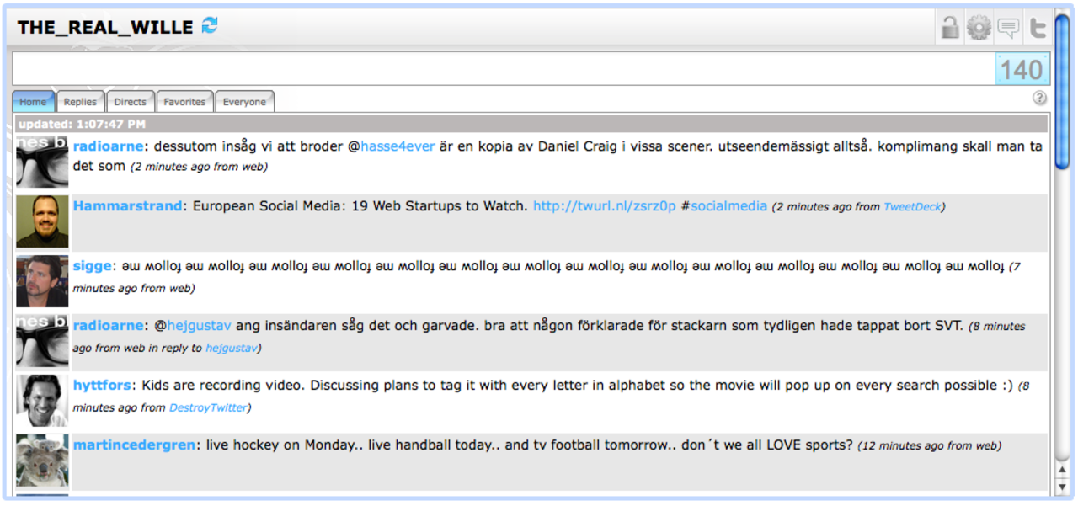
Task: Switch to the Favorites tab
Action: pos(184,102)
